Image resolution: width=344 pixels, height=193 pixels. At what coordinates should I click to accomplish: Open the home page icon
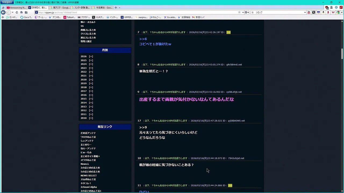tap(21, 12)
